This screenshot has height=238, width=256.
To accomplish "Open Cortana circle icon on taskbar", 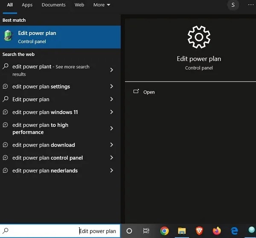I will click(129, 231).
